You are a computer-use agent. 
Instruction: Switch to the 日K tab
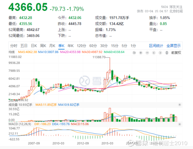tap(34, 46)
